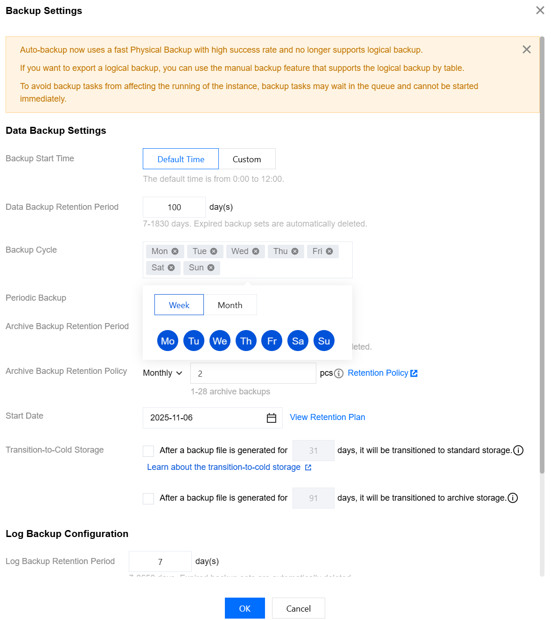
Task: Open the Monthly retention policy dropdown
Action: (162, 373)
